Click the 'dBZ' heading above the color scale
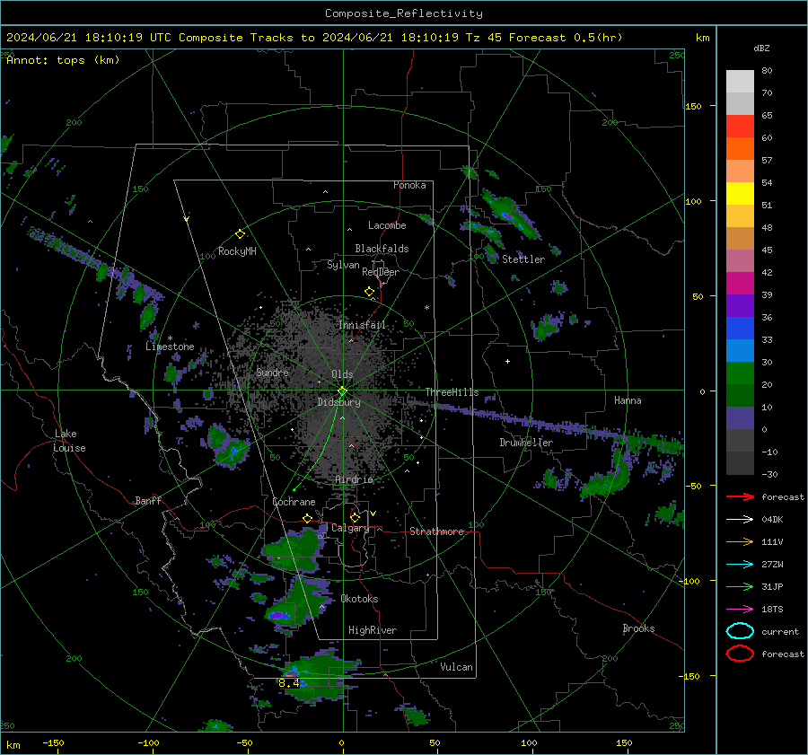808x755 pixels. 761,48
